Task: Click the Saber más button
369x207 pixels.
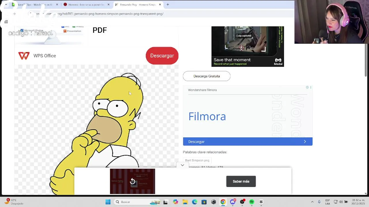Action: [x=241, y=181]
